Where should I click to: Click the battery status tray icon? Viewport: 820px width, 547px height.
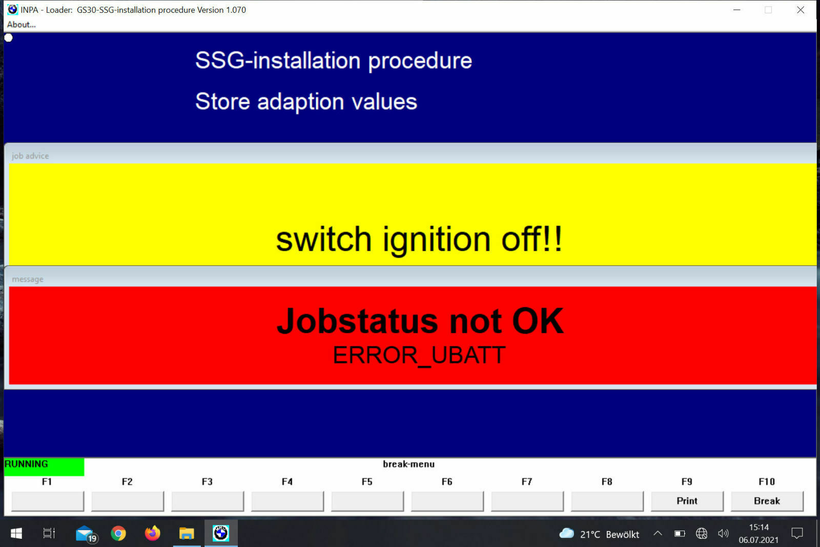pos(680,534)
